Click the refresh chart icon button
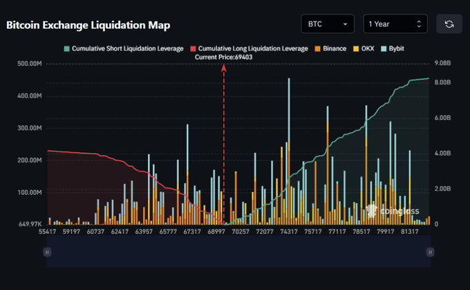The width and height of the screenshot is (470, 290). [449, 24]
